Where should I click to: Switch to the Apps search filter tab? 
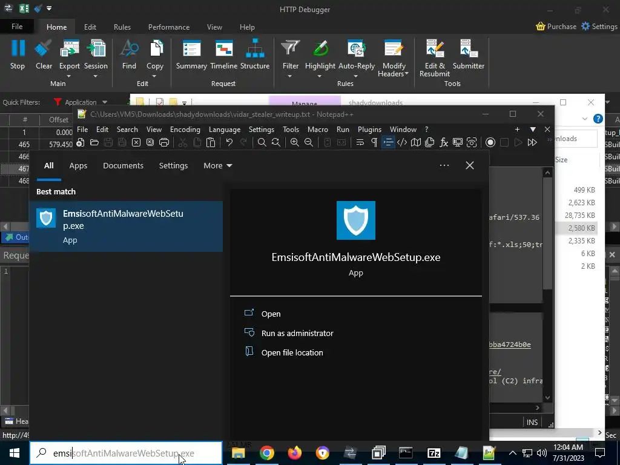[78, 166]
